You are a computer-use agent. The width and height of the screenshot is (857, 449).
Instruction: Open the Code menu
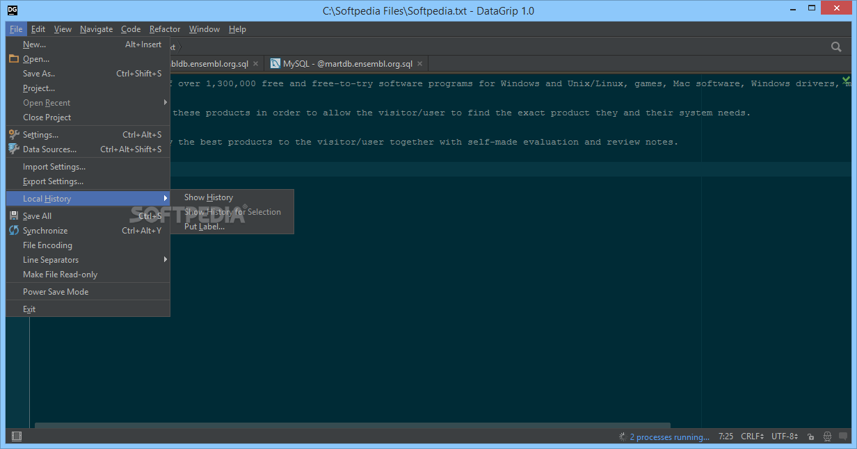(131, 29)
